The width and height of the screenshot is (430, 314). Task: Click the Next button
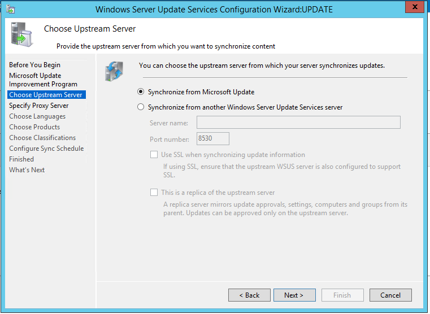294,295
